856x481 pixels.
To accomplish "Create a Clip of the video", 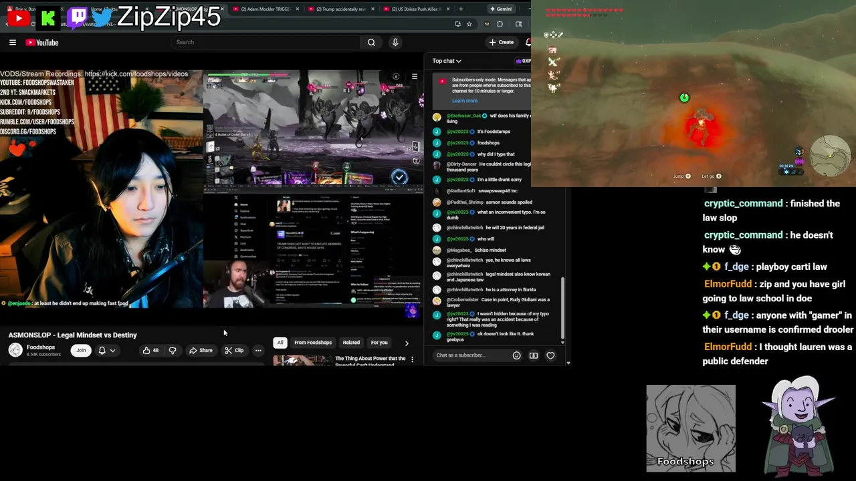I will point(234,350).
